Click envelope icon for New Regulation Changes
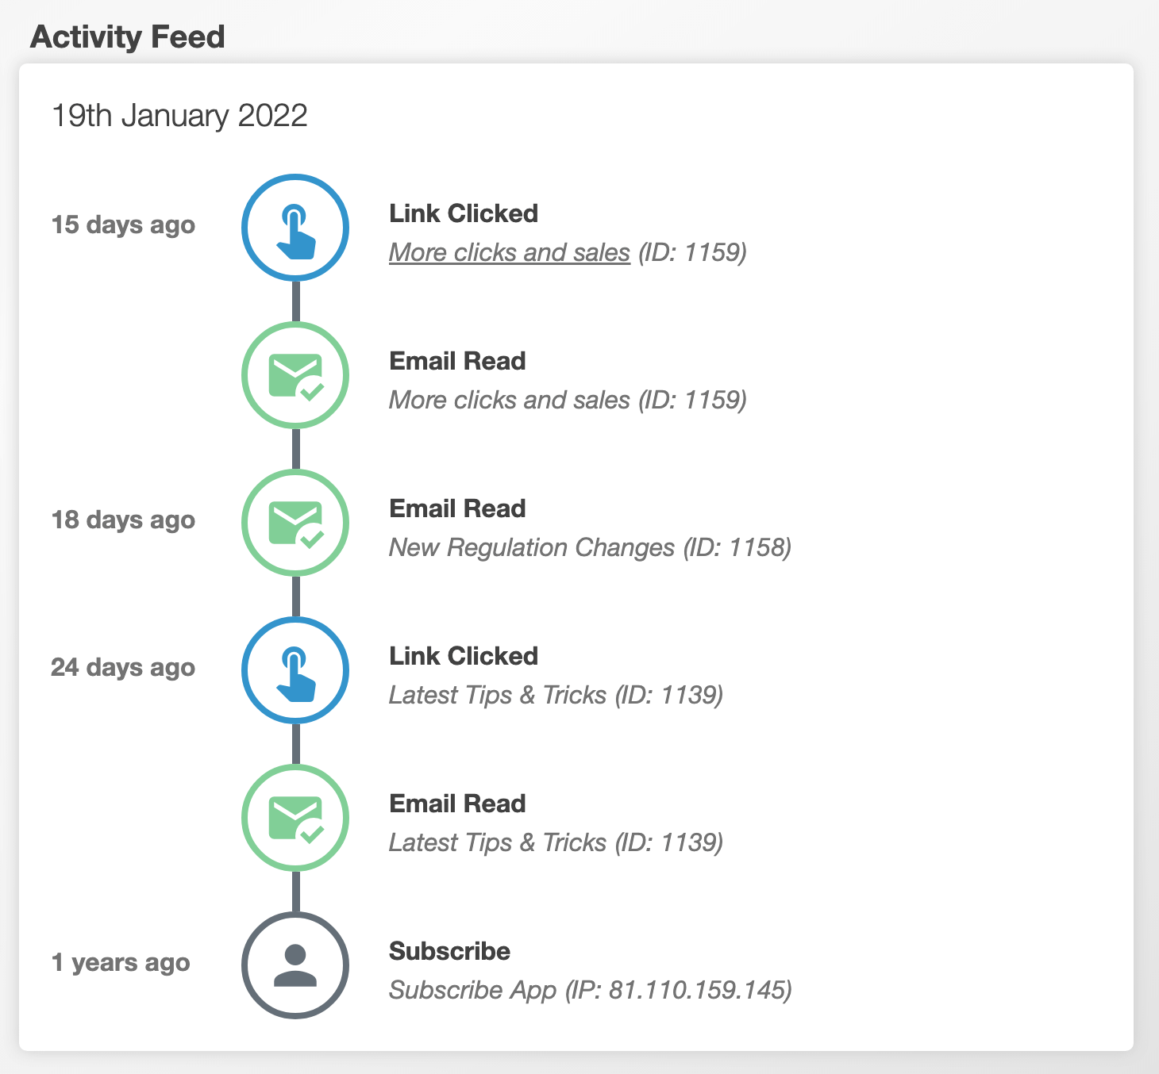The image size is (1159, 1074). 295,523
